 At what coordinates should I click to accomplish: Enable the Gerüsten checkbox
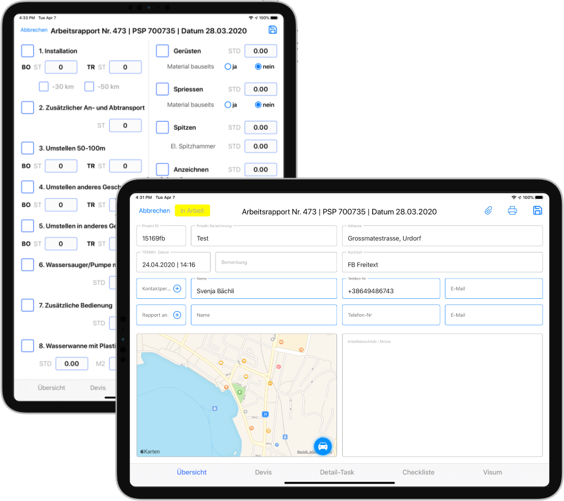(x=163, y=51)
